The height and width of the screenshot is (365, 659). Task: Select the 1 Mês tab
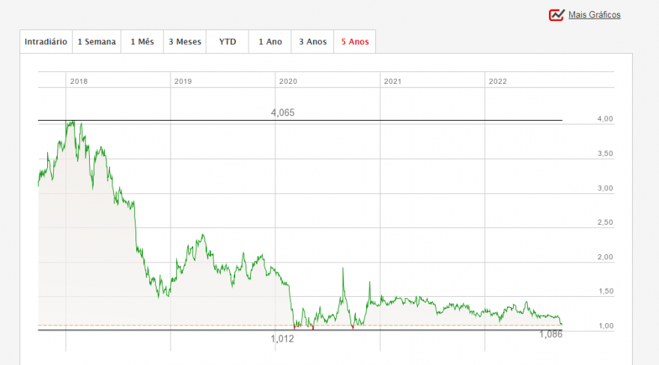coord(142,42)
